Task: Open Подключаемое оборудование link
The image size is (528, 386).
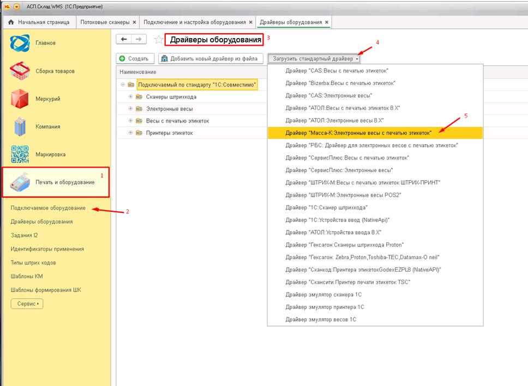Action: pyautogui.click(x=48, y=208)
